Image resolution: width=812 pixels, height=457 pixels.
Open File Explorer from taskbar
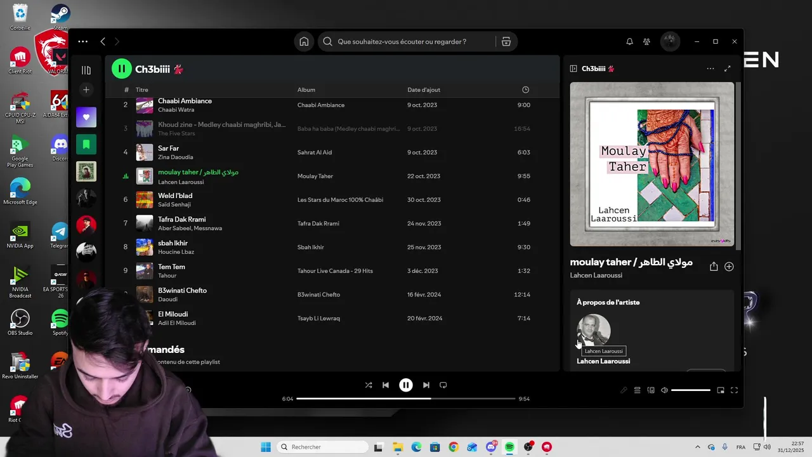pyautogui.click(x=398, y=447)
